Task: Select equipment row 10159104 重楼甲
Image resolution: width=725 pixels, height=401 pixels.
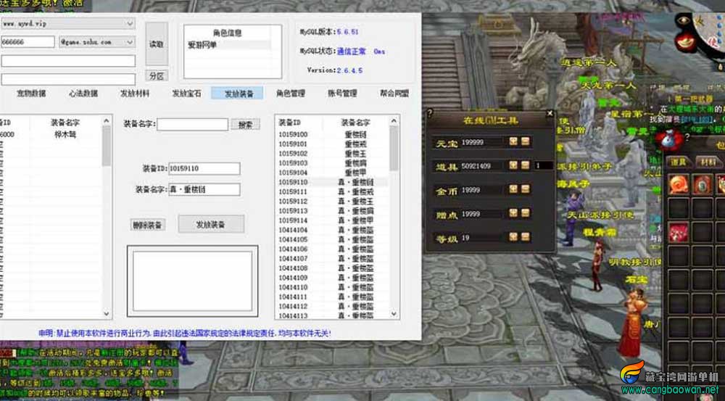Action: (333, 173)
